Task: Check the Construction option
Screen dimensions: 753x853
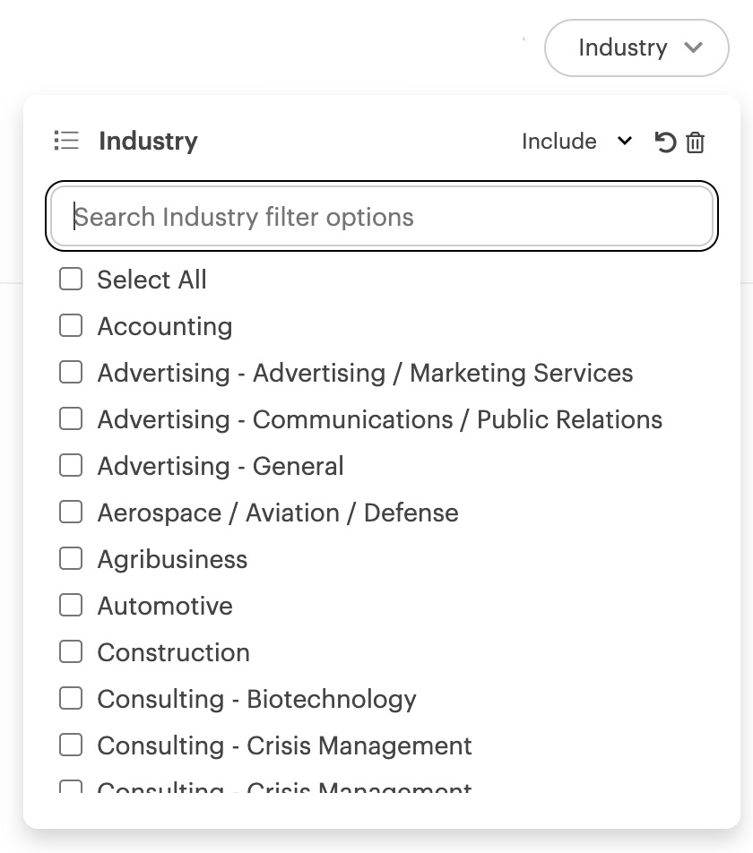Action: click(x=71, y=652)
